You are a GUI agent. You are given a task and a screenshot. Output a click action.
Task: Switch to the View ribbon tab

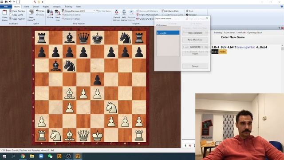(78, 7)
